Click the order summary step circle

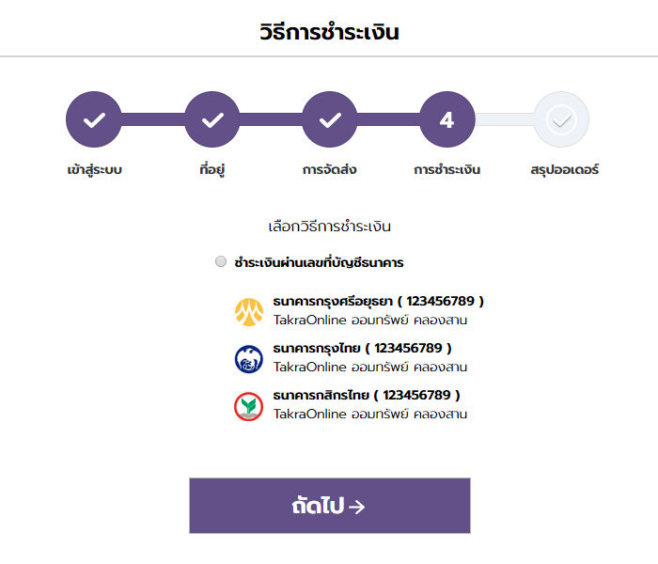561,120
